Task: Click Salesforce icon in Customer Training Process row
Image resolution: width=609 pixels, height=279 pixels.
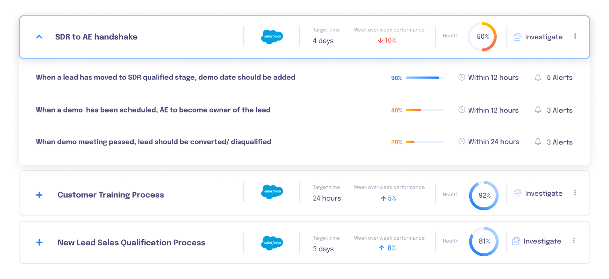Action: (x=272, y=192)
